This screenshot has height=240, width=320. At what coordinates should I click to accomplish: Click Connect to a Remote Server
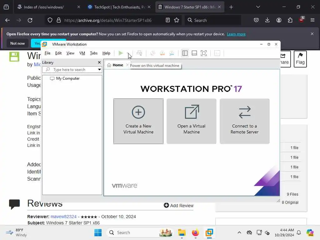(244, 121)
